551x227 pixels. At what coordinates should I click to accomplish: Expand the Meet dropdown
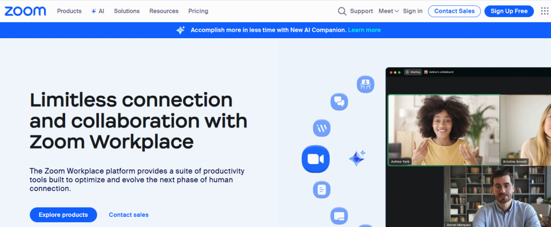pos(388,11)
